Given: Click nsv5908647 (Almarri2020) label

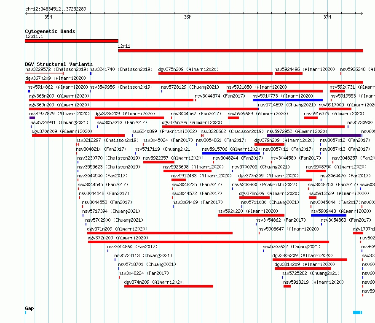Looking at the screenshot, I should (x=289, y=229).
